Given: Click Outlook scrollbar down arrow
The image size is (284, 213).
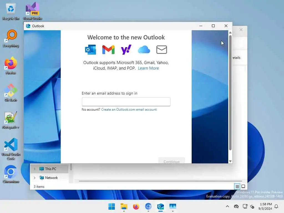Looking at the screenshot, I should [x=230, y=161].
